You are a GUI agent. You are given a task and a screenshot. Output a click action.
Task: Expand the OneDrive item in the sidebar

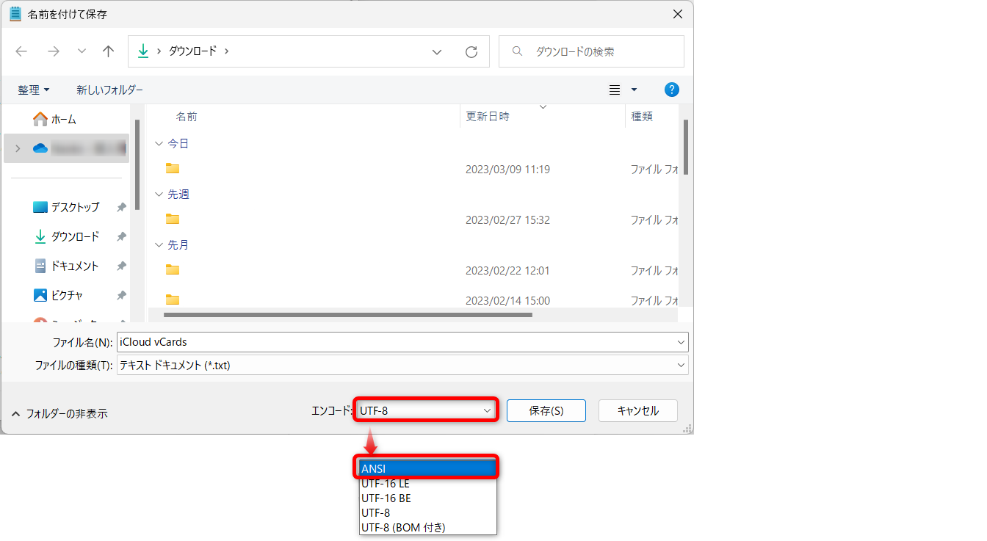[x=18, y=148]
